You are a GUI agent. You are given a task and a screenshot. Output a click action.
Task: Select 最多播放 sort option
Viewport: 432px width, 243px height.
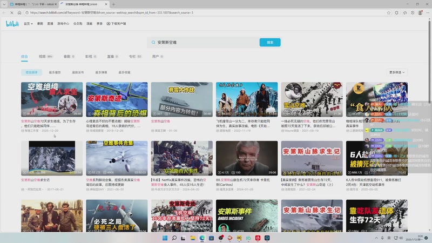[55, 72]
